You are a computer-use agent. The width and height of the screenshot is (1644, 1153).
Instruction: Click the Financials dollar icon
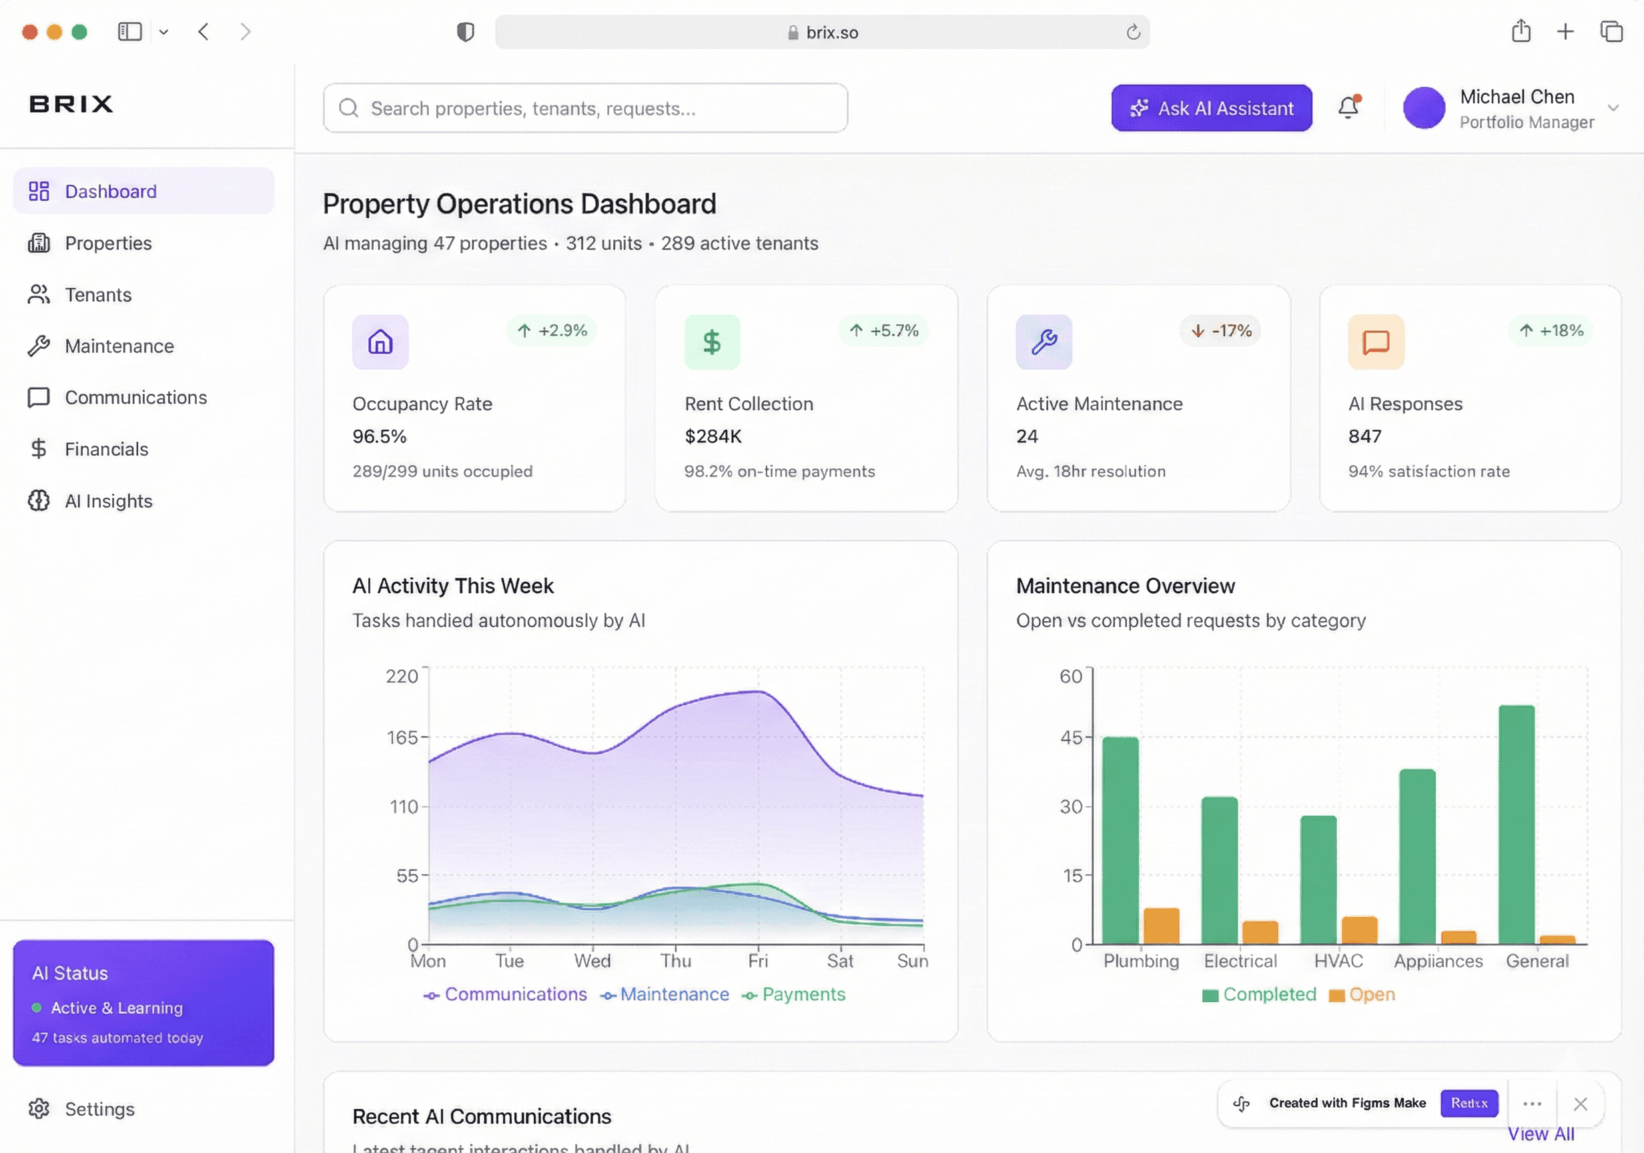[x=38, y=449]
